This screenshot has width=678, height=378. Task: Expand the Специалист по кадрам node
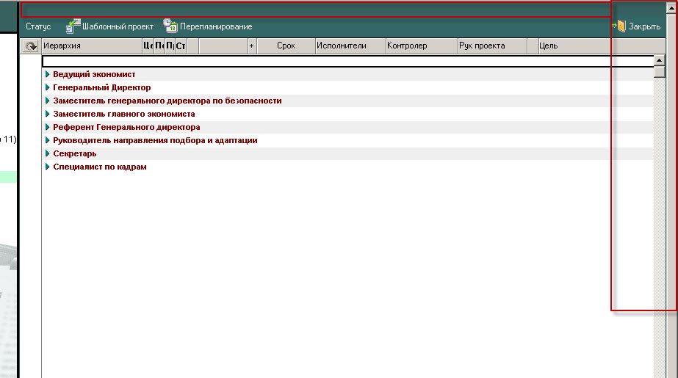click(x=48, y=167)
